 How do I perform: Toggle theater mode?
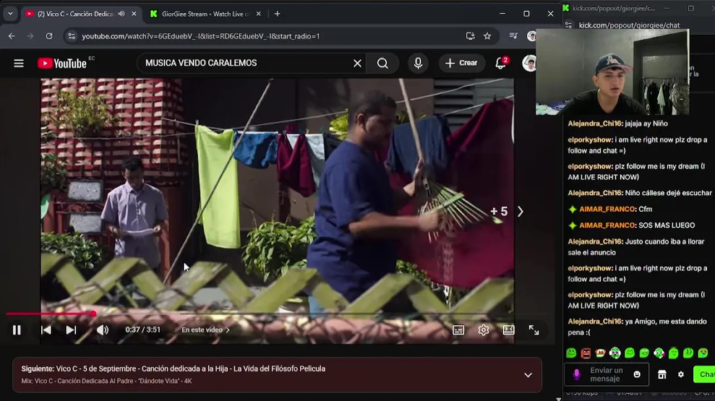point(508,330)
